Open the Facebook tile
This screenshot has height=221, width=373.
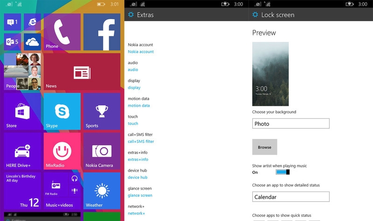pos(102,32)
